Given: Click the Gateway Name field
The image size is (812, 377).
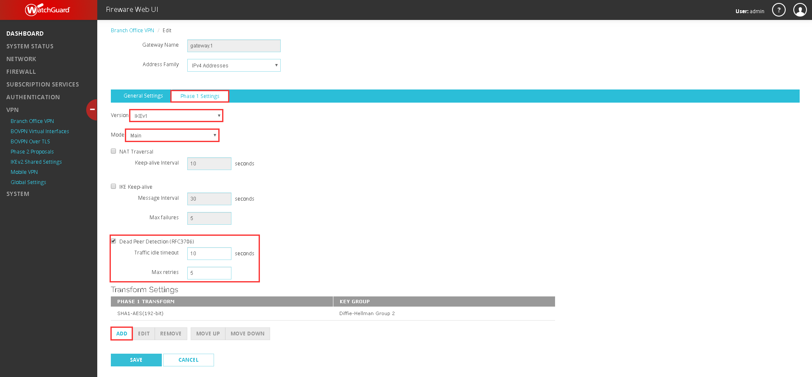Looking at the screenshot, I should (234, 46).
